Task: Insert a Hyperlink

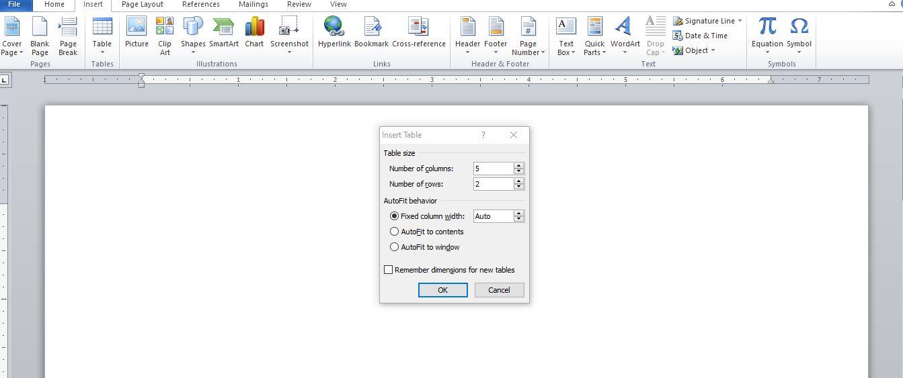Action: [335, 32]
